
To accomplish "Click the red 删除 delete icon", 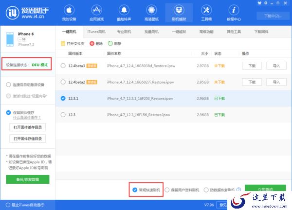I will [92, 44].
